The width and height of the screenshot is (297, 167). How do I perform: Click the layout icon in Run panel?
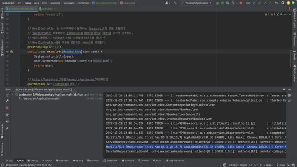(7, 122)
